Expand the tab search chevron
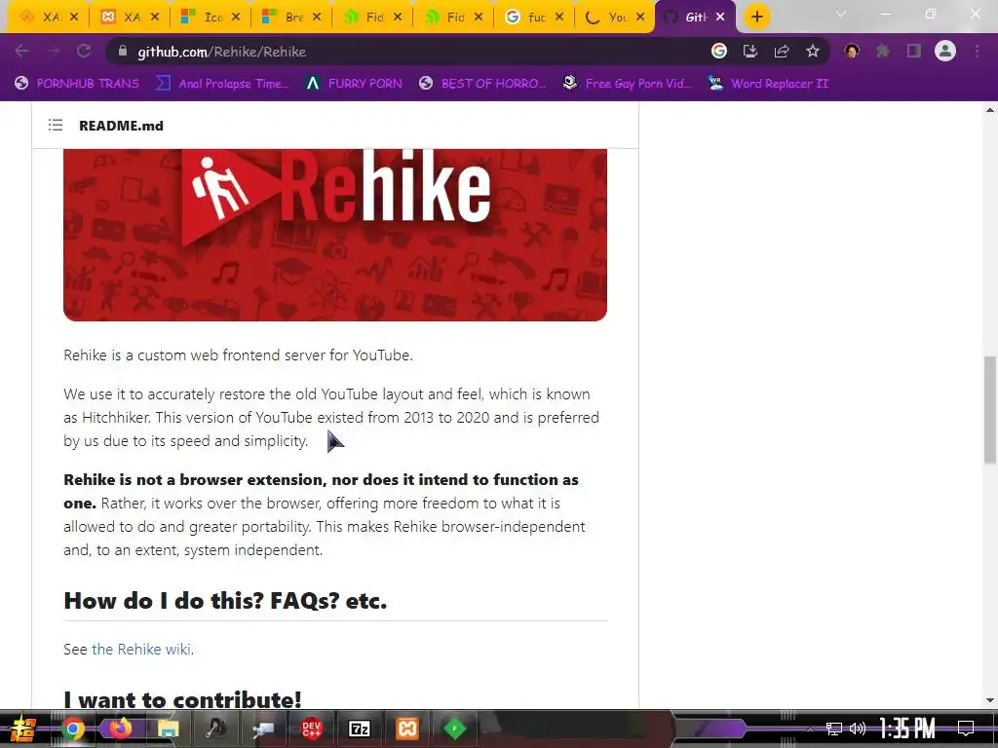Screen dimensions: 998x748 pos(841,14)
